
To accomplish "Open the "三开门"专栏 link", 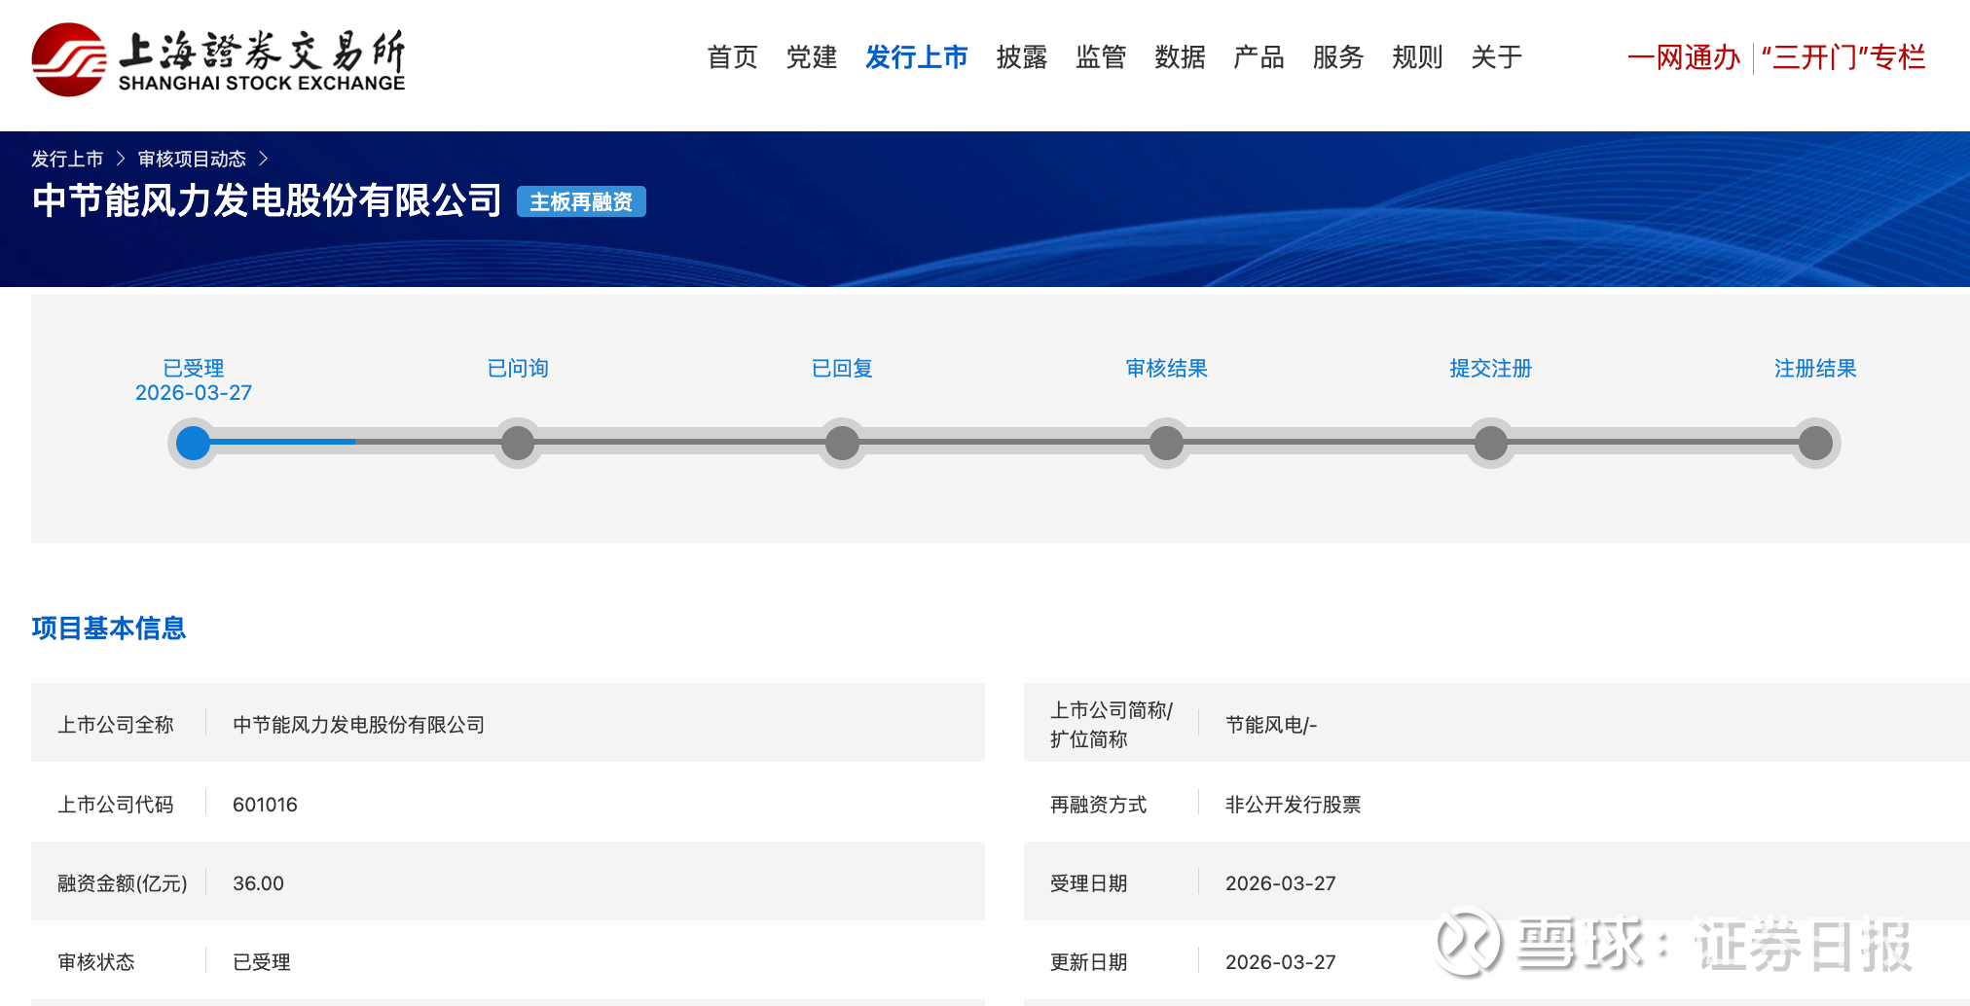I will point(1843,57).
